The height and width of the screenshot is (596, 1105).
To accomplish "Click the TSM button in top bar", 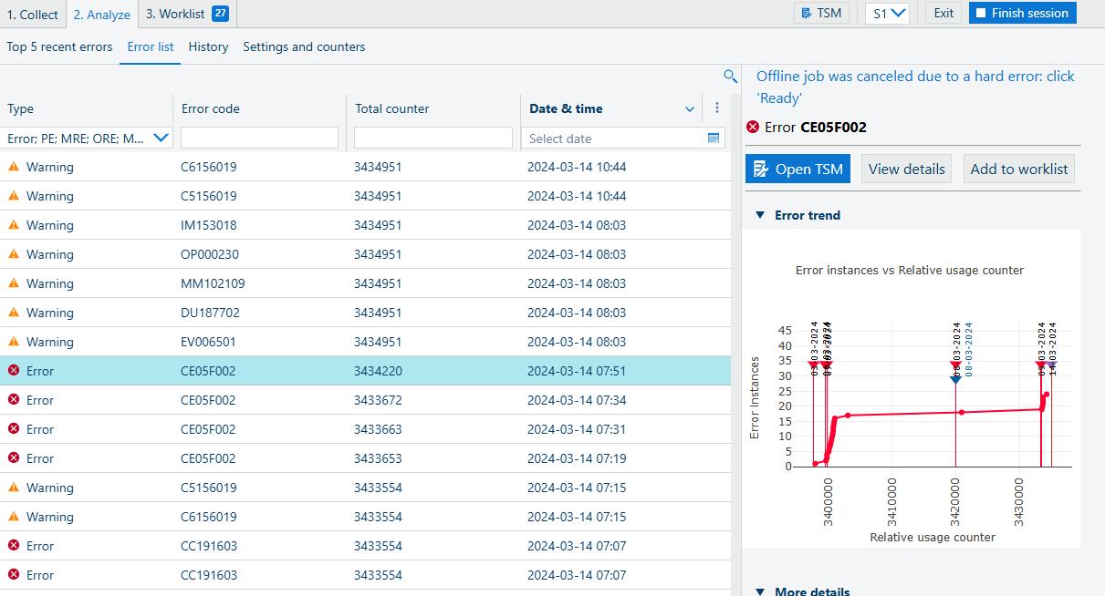I will tap(821, 13).
